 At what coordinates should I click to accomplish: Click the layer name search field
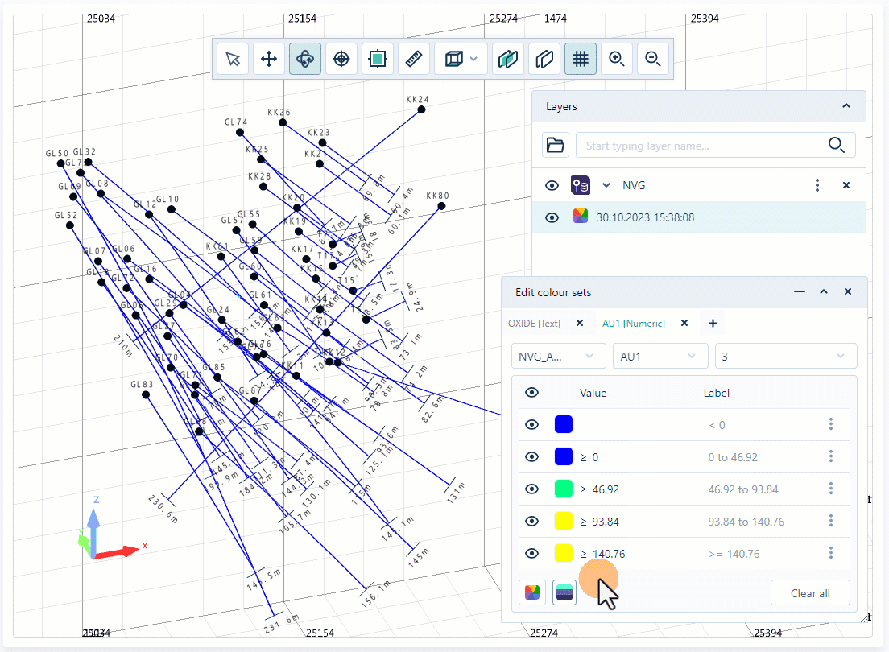[x=709, y=145]
